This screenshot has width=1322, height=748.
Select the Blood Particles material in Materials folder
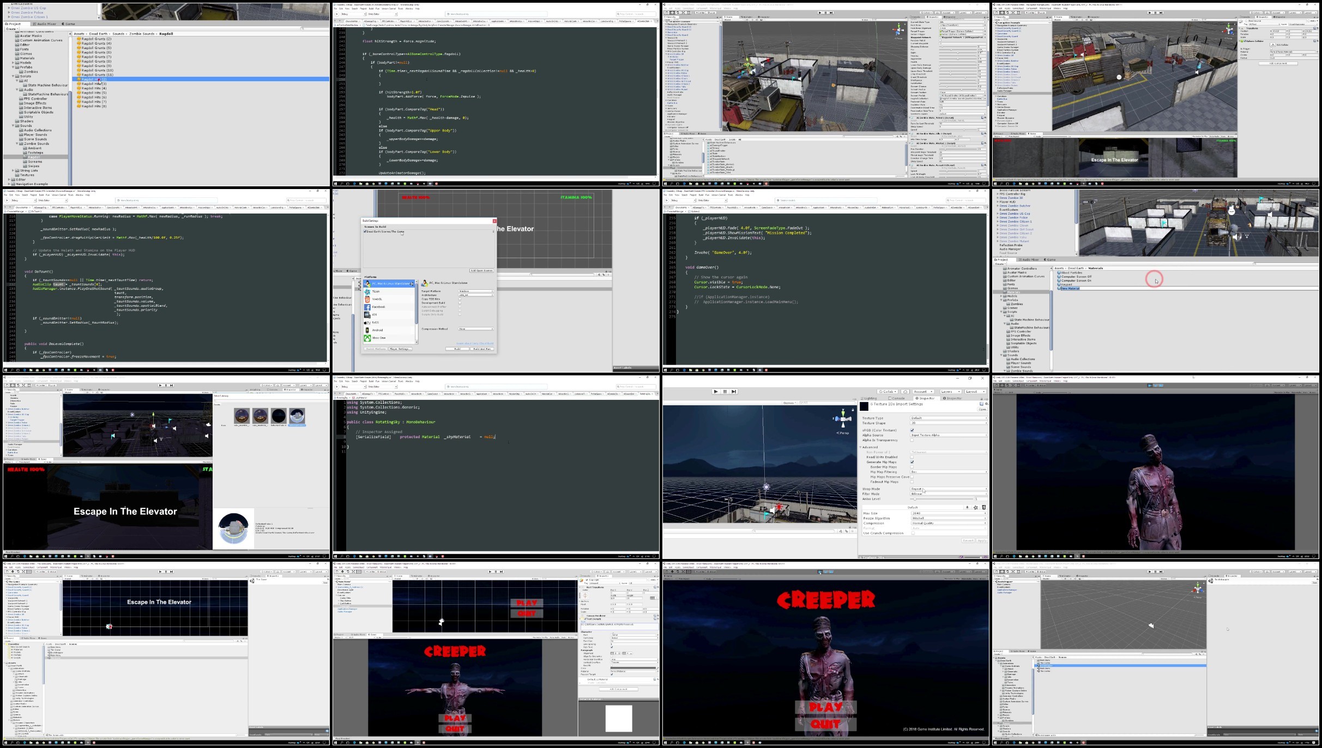tap(1070, 272)
